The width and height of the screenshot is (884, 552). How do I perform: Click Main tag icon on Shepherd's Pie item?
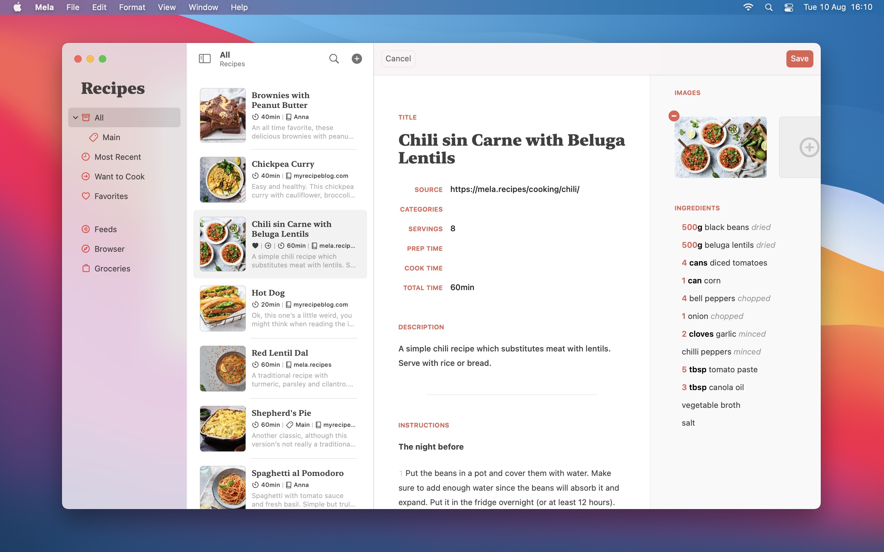(x=290, y=425)
